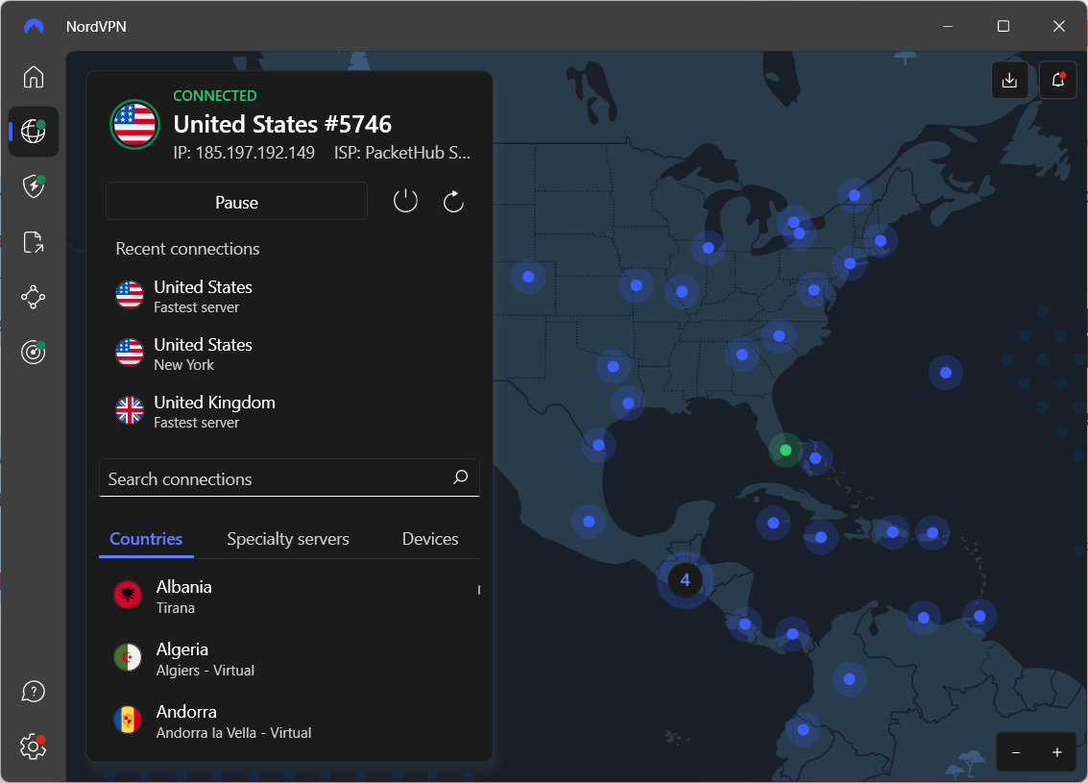The height and width of the screenshot is (783, 1088).
Task: Select the VPN globe sidebar icon
Action: (34, 132)
